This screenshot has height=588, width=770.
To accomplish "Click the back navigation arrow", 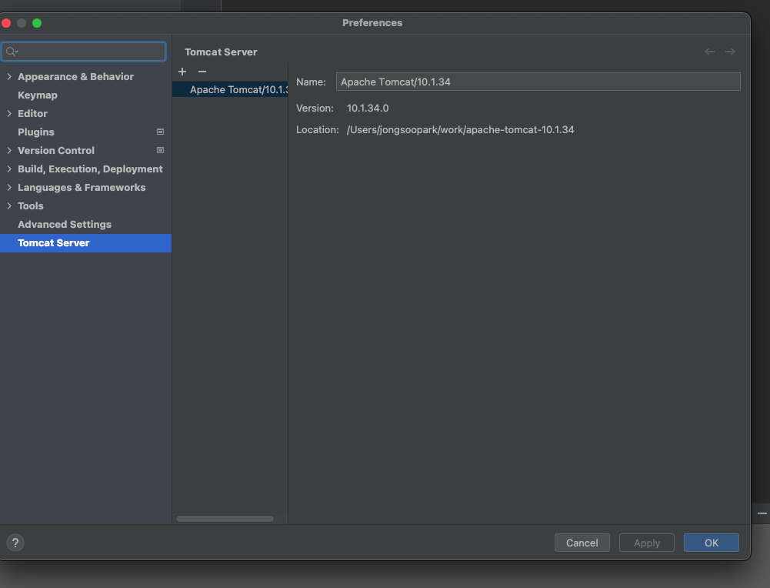I will pyautogui.click(x=709, y=52).
